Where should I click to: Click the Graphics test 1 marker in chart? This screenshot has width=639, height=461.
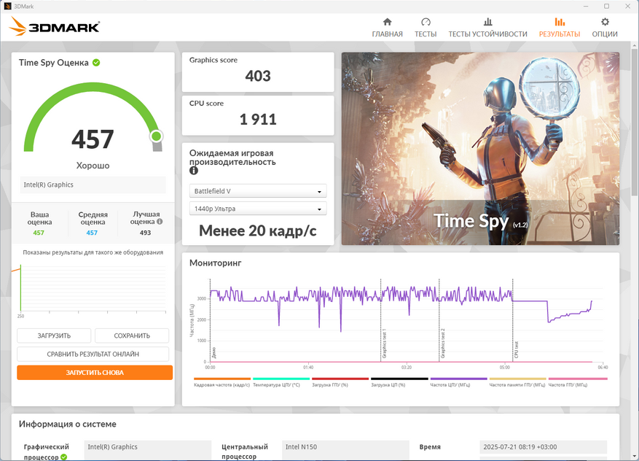[383, 345]
